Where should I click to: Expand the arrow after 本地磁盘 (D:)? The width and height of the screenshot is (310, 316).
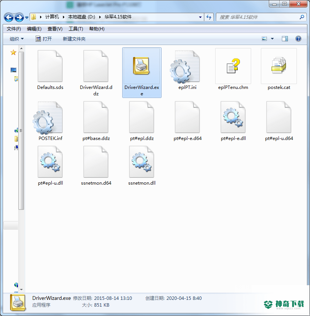click(x=100, y=17)
